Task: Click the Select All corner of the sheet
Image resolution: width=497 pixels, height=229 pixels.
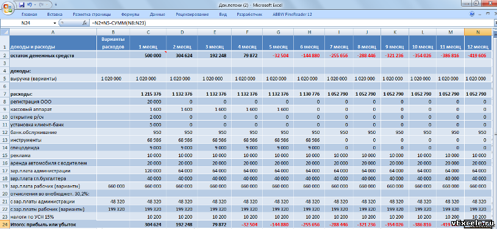Action: coord(5,32)
